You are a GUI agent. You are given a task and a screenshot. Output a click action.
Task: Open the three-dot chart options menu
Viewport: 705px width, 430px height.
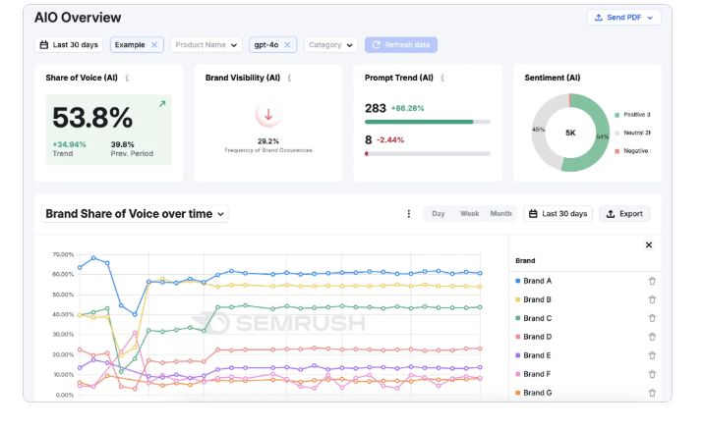tap(409, 214)
